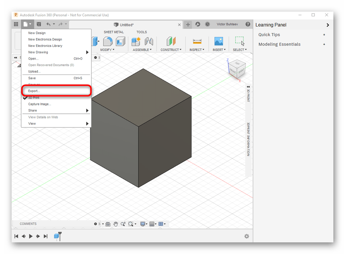
Task: Select Capture Image menu entry
Action: point(40,104)
